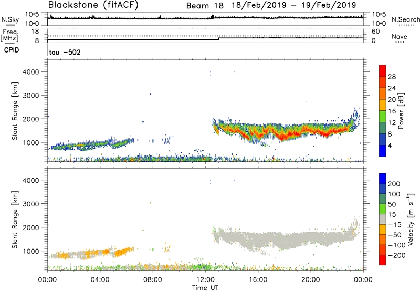Click the 28 tick on power colorbar
420x291 pixels.
392,77
